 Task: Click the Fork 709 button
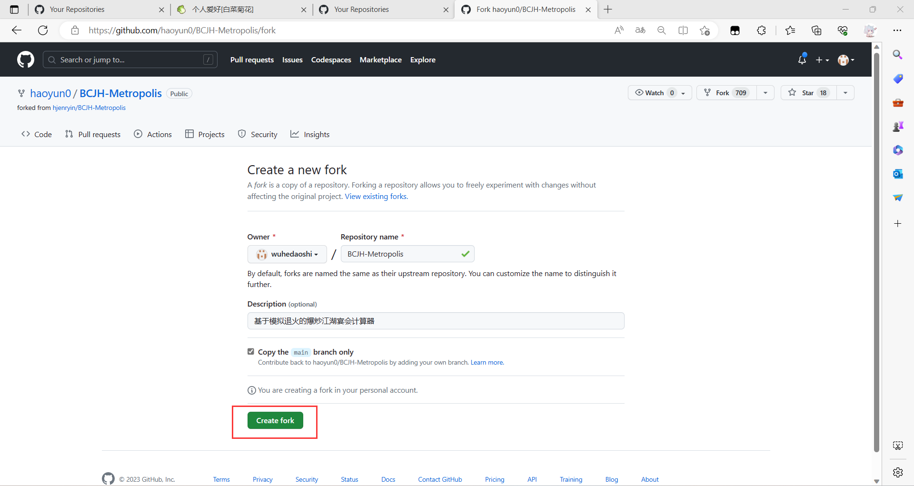coord(726,93)
